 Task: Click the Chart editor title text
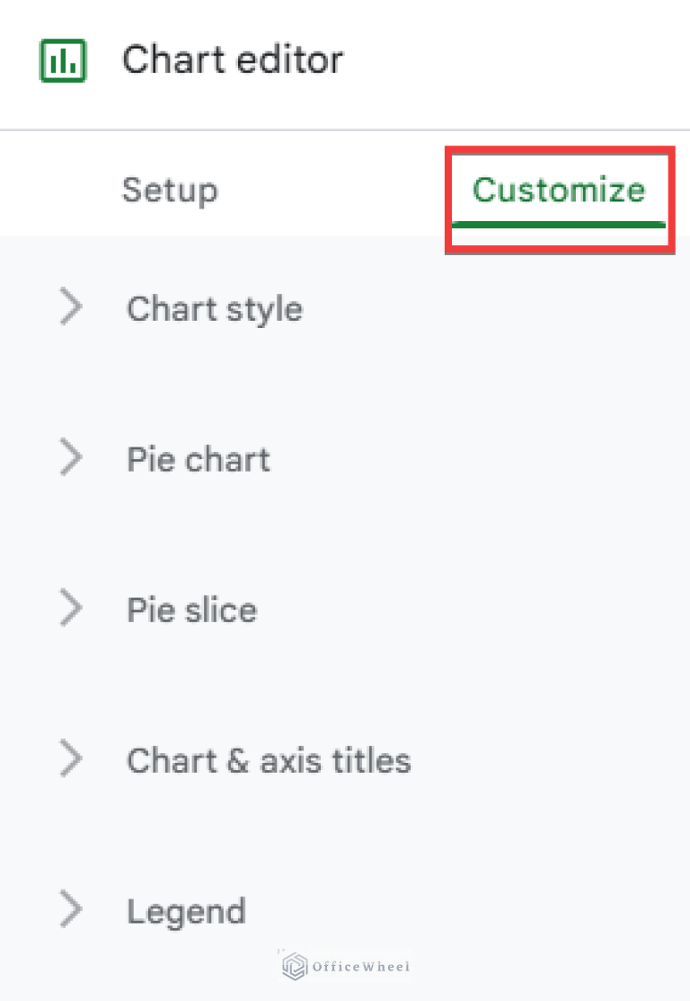(233, 59)
